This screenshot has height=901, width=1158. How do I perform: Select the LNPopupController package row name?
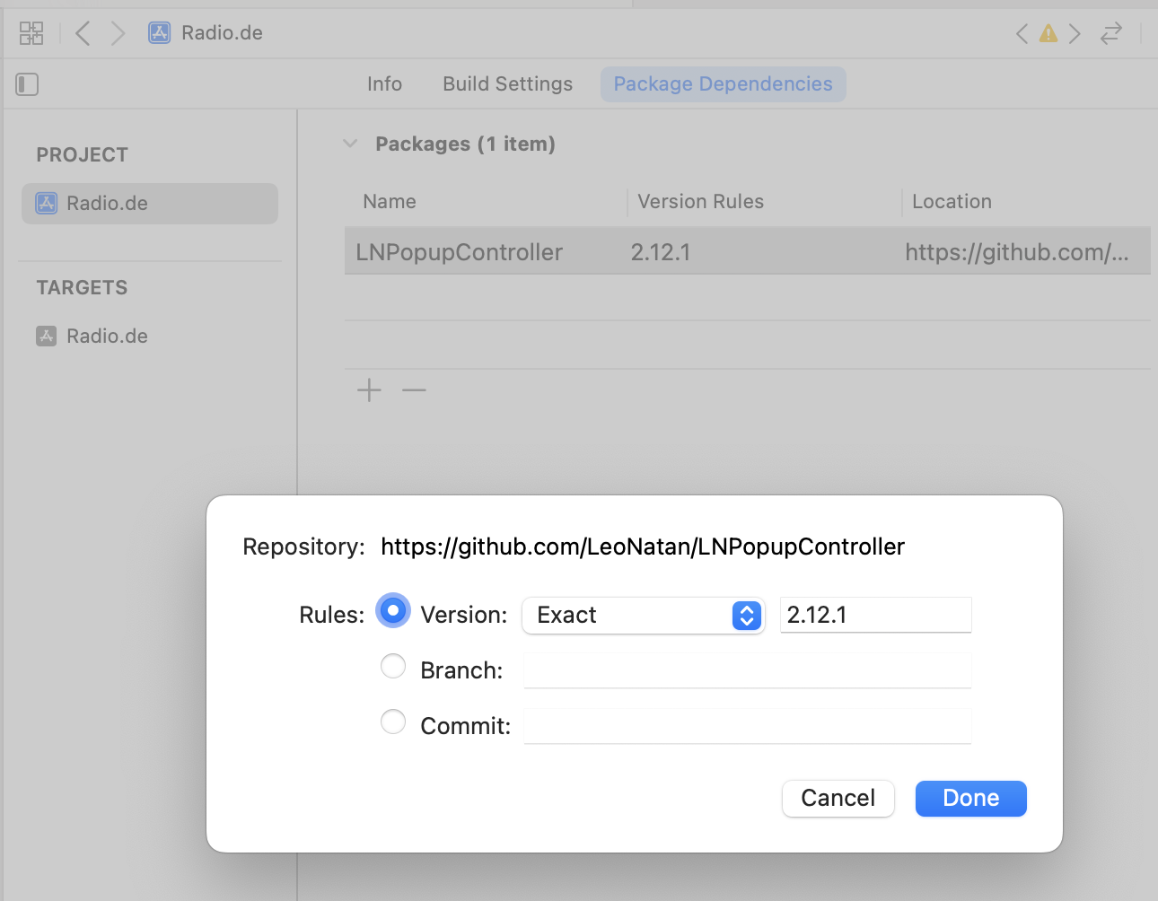460,252
